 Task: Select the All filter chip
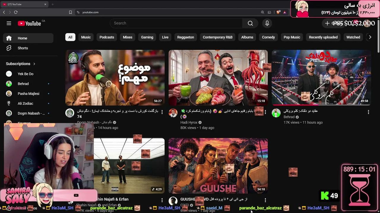(x=70, y=37)
